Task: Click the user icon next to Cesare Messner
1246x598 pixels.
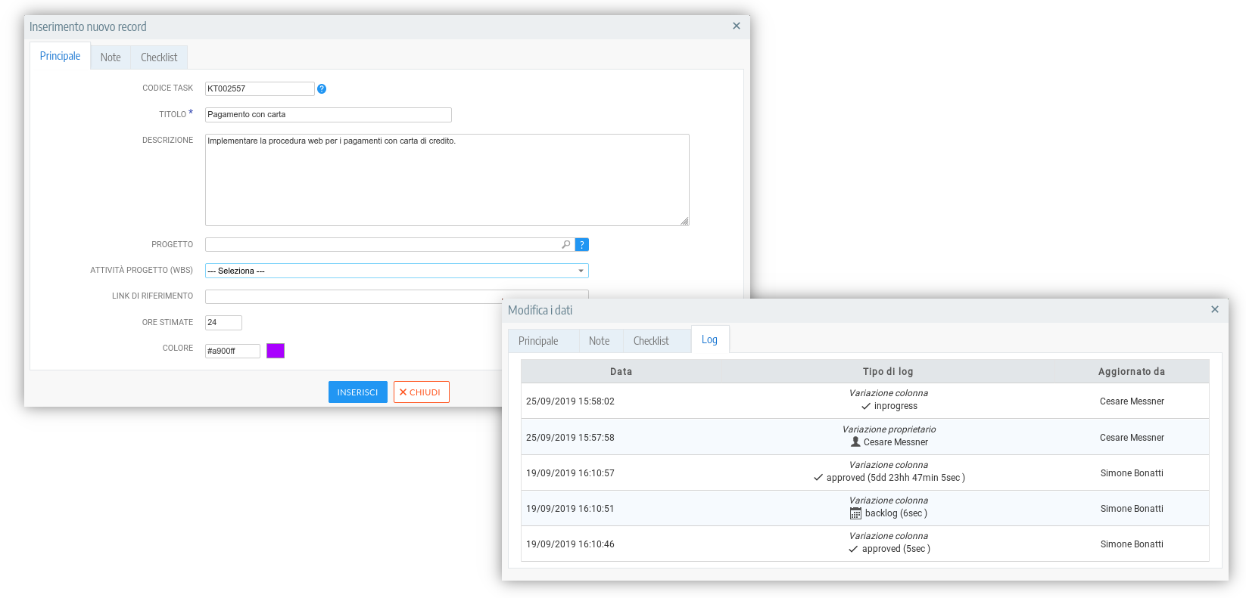Action: 855,442
